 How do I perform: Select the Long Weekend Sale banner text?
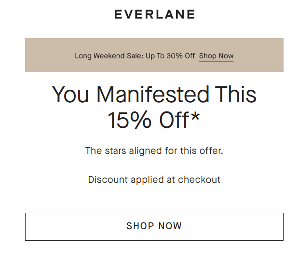[x=135, y=56]
